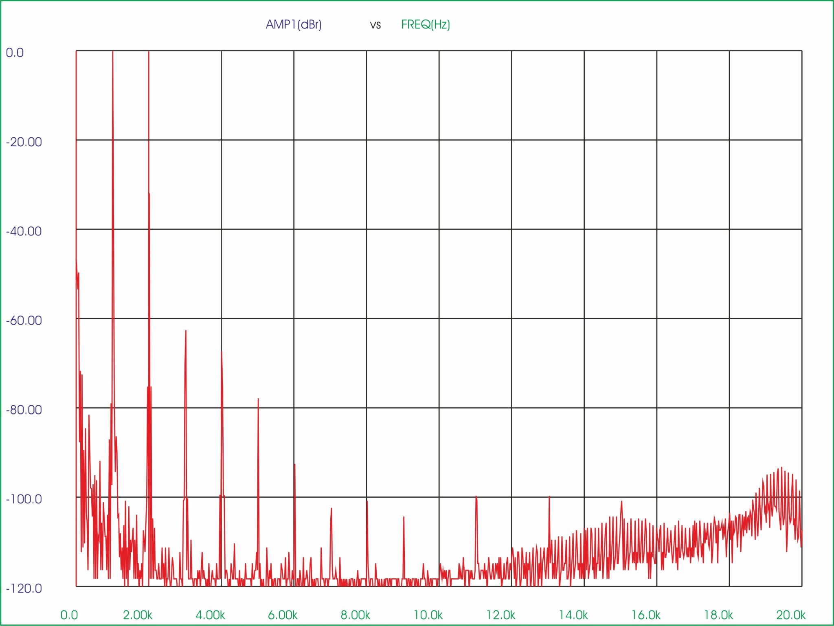
Task: Select the -80.00 amplitude axis label
Action: click(24, 410)
